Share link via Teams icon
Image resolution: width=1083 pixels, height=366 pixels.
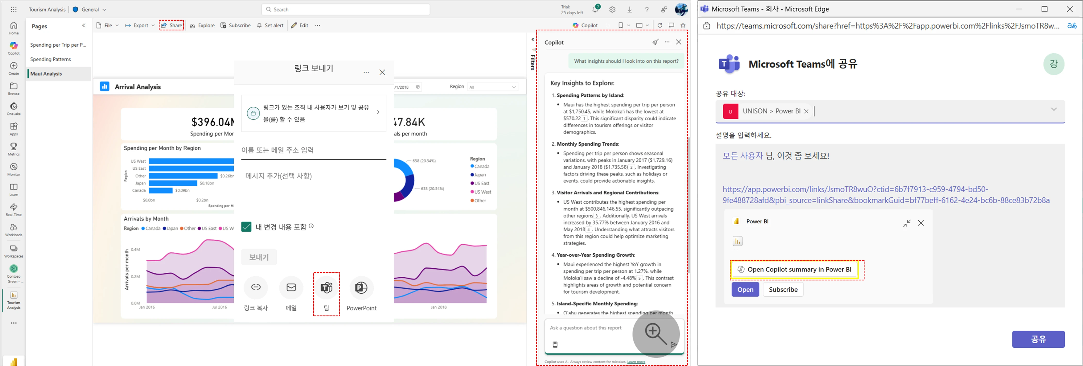pos(326,288)
